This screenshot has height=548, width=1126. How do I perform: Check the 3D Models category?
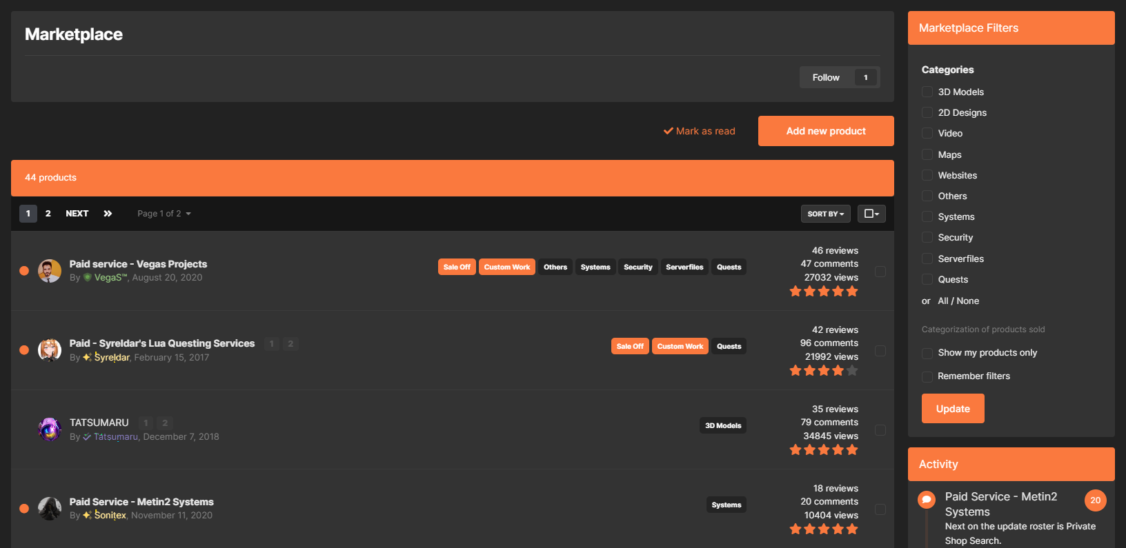(x=927, y=92)
